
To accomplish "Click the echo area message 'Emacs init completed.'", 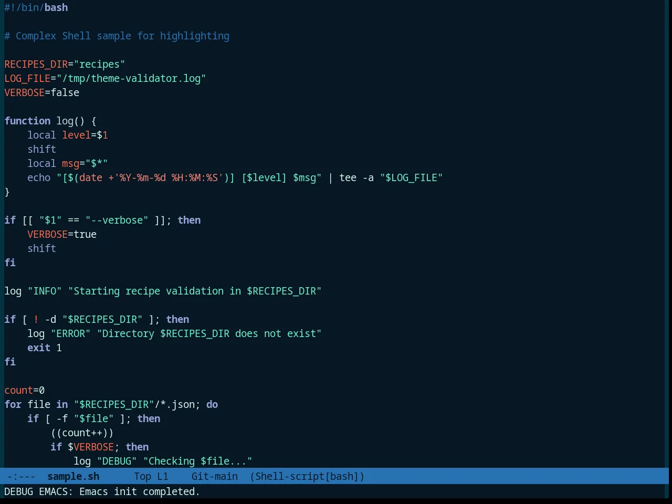I will 140,491.
